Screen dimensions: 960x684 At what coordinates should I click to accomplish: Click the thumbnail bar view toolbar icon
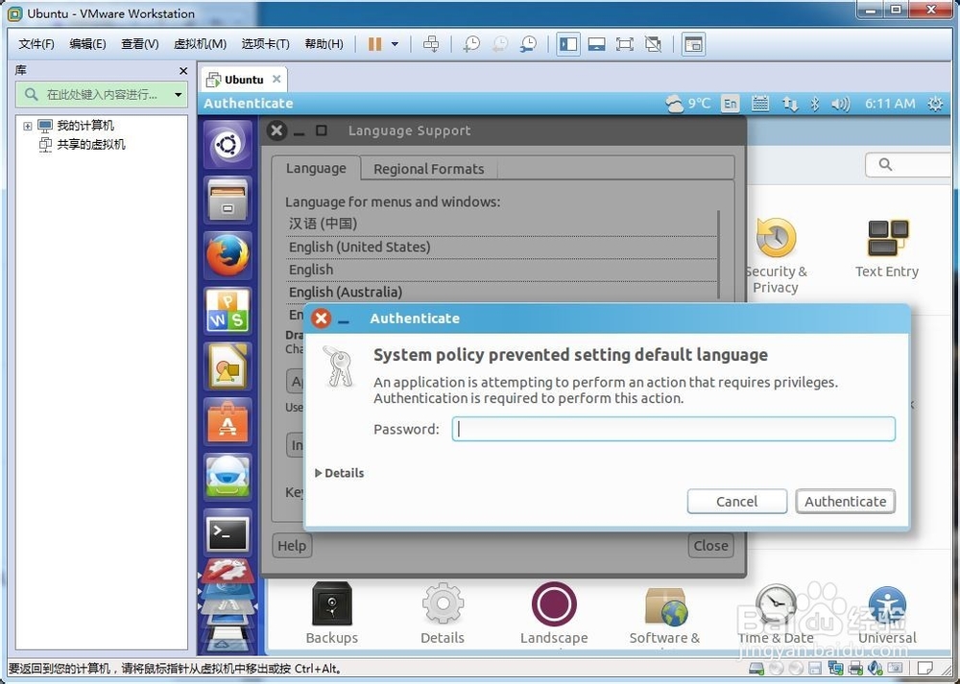tap(596, 44)
